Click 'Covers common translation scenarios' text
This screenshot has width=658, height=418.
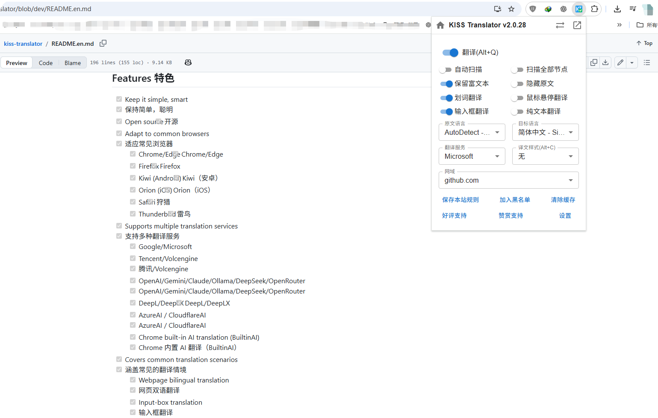point(181,359)
